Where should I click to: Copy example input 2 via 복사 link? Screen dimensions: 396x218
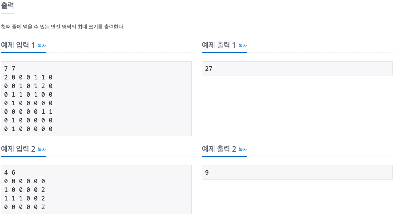(42, 150)
